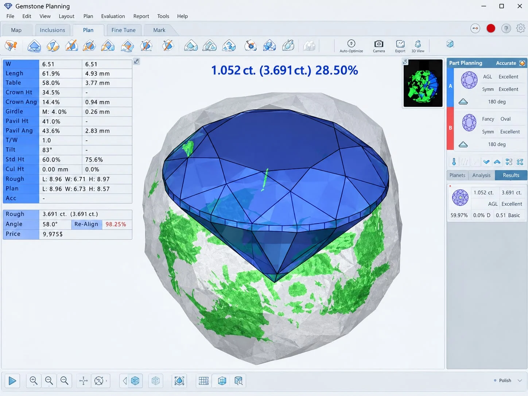
Task: Click the red record circle icon
Action: (x=491, y=28)
